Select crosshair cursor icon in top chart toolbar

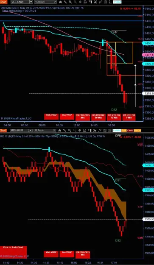[x=80, y=2]
